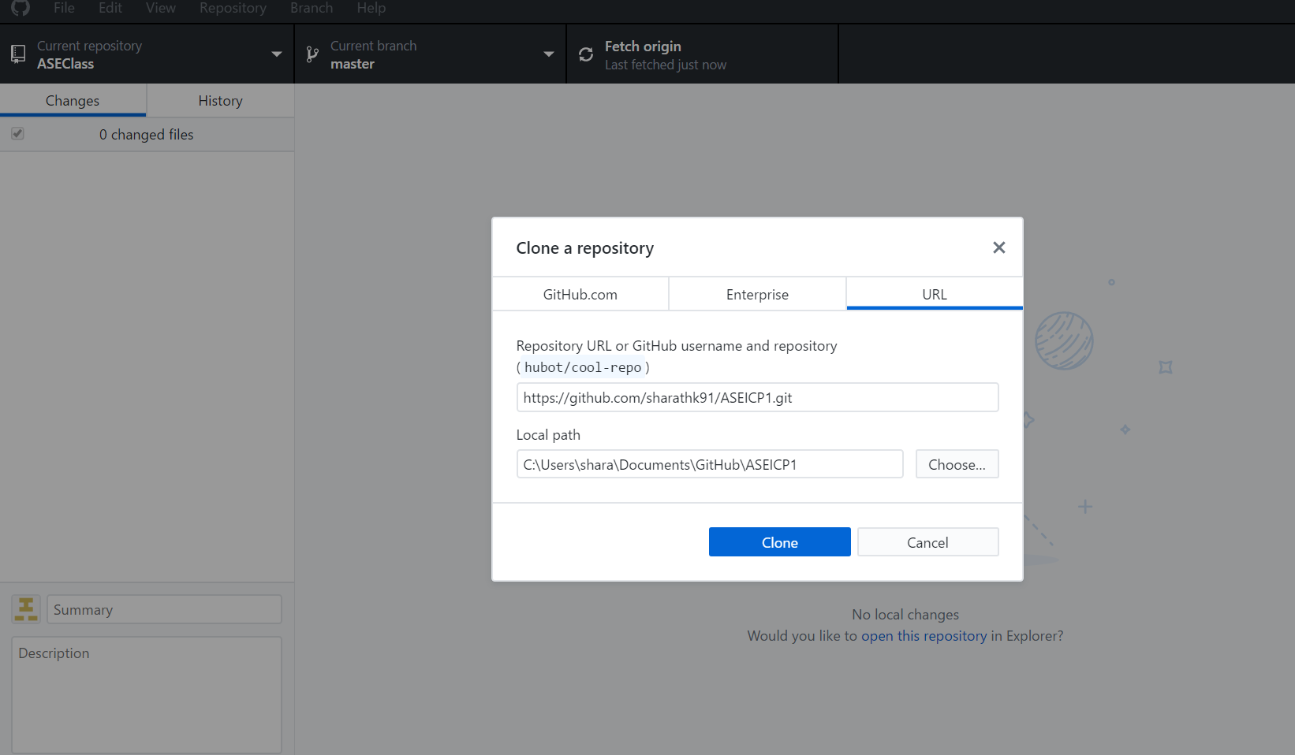Click the Description text area
Screen dimensions: 1295x755
(x=147, y=695)
